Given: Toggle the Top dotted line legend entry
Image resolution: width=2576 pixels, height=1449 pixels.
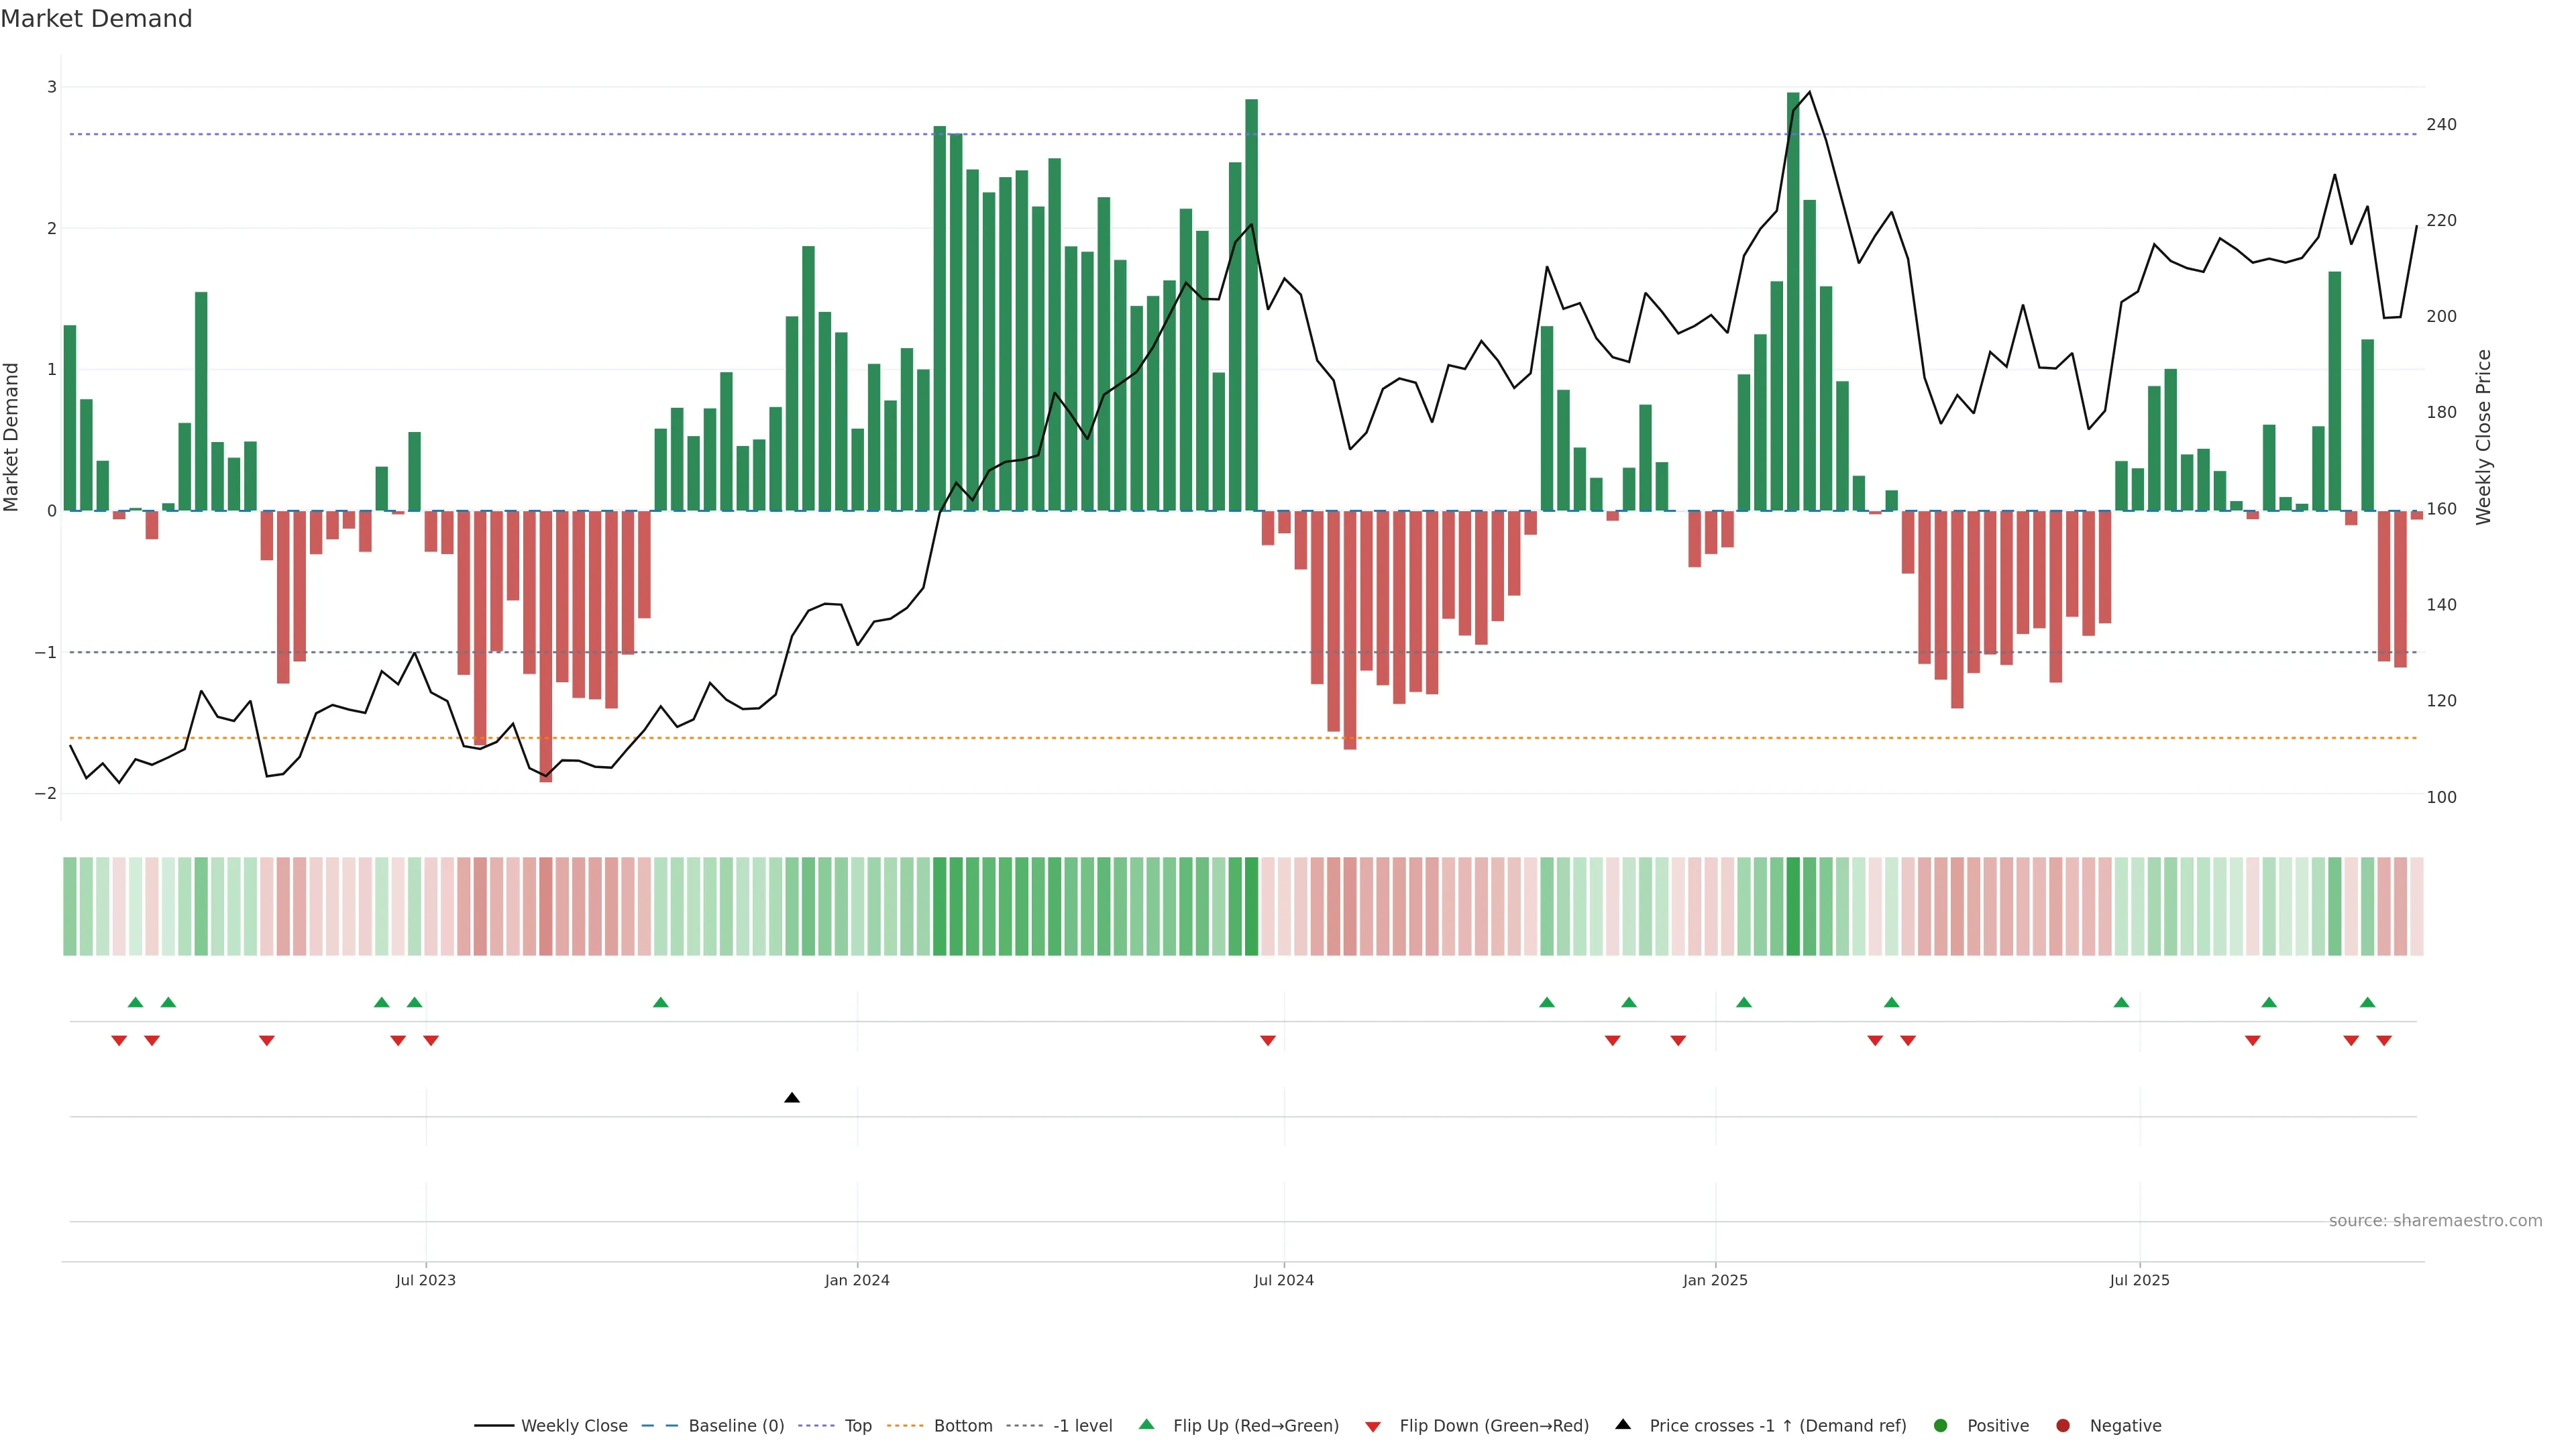Looking at the screenshot, I should 857,1426.
